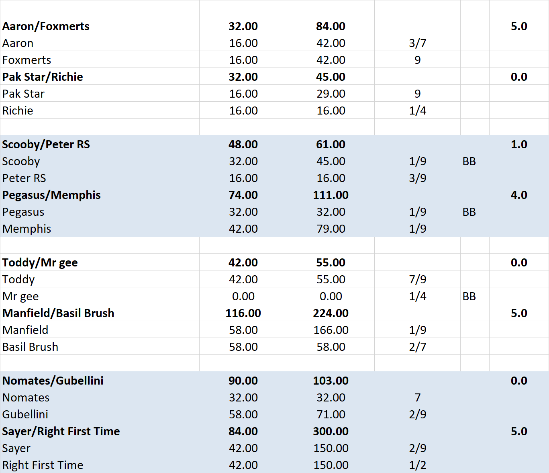This screenshot has width=549, height=473.
Task: Click the BB marker in Mr gee's row
Action: tap(469, 296)
